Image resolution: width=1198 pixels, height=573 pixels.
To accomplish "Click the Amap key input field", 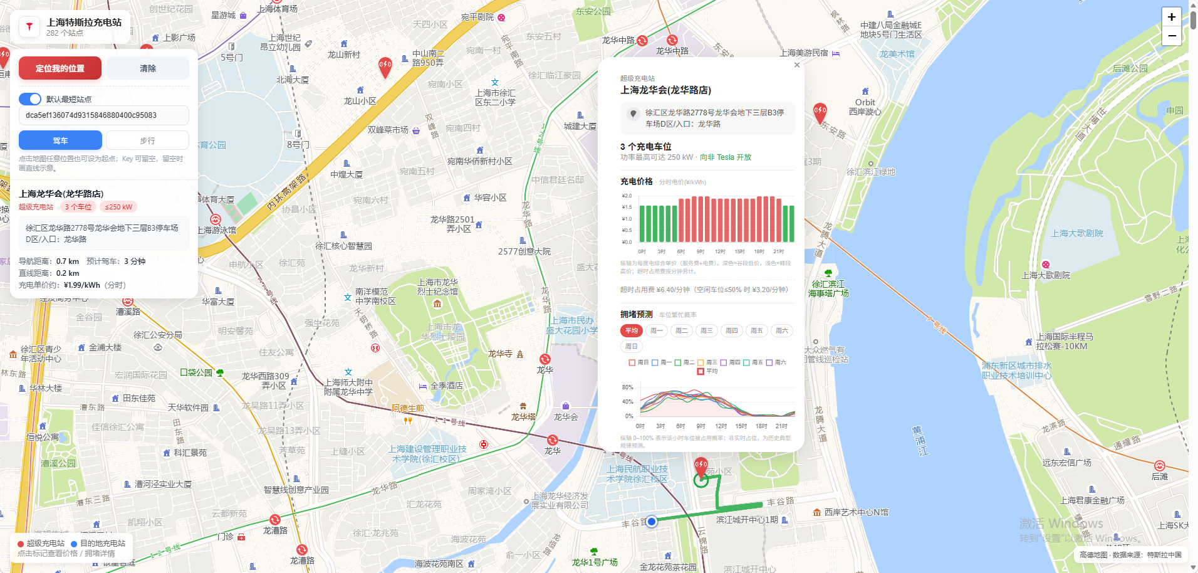I will tap(104, 115).
